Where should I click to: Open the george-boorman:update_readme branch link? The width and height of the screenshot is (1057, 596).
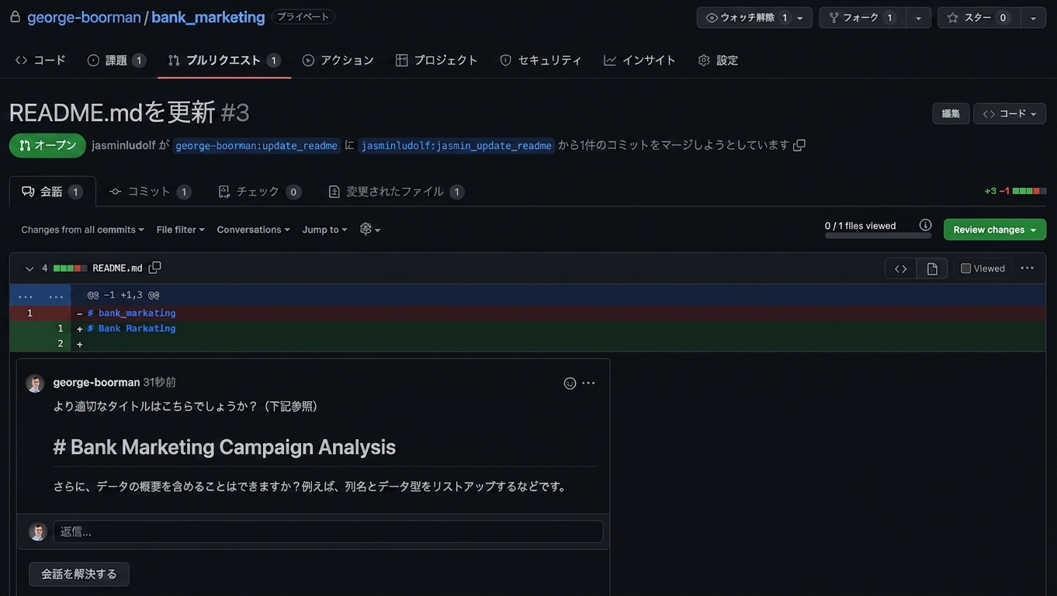(x=257, y=145)
